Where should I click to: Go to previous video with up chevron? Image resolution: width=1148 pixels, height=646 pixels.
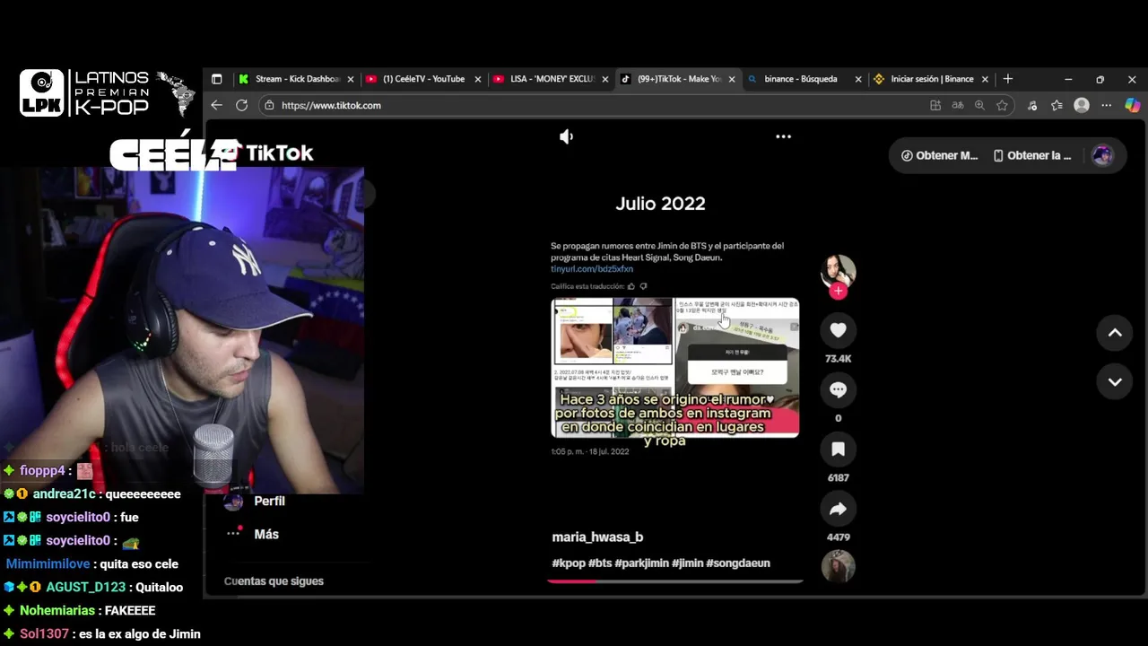click(x=1115, y=333)
